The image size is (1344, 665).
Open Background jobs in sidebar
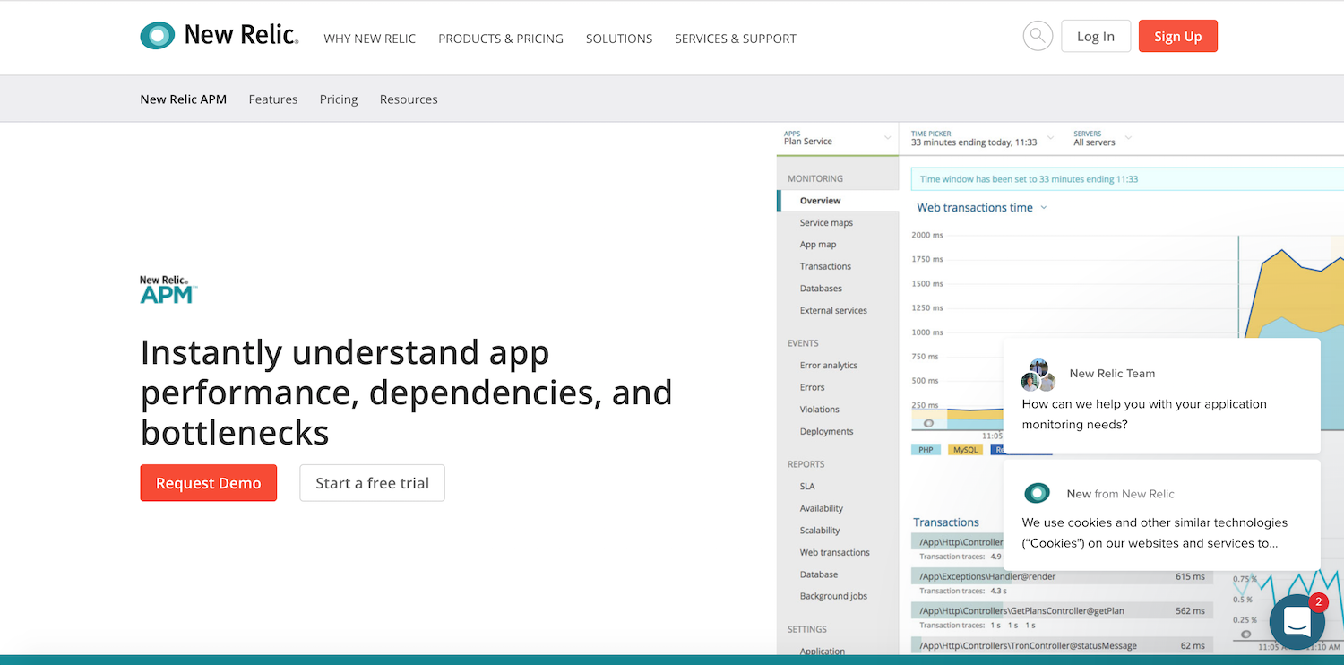pyautogui.click(x=833, y=596)
